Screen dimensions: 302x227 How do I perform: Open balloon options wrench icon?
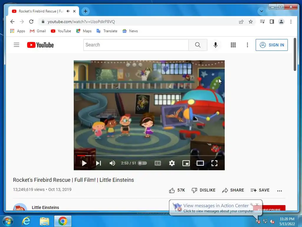[x=252, y=205]
